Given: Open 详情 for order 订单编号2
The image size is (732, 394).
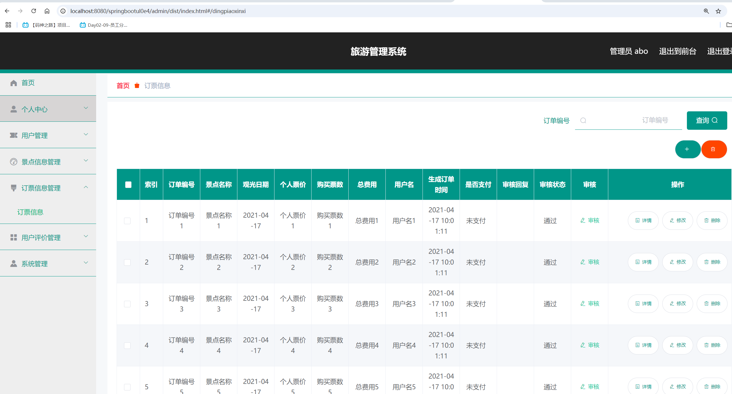Looking at the screenshot, I should pyautogui.click(x=643, y=262).
